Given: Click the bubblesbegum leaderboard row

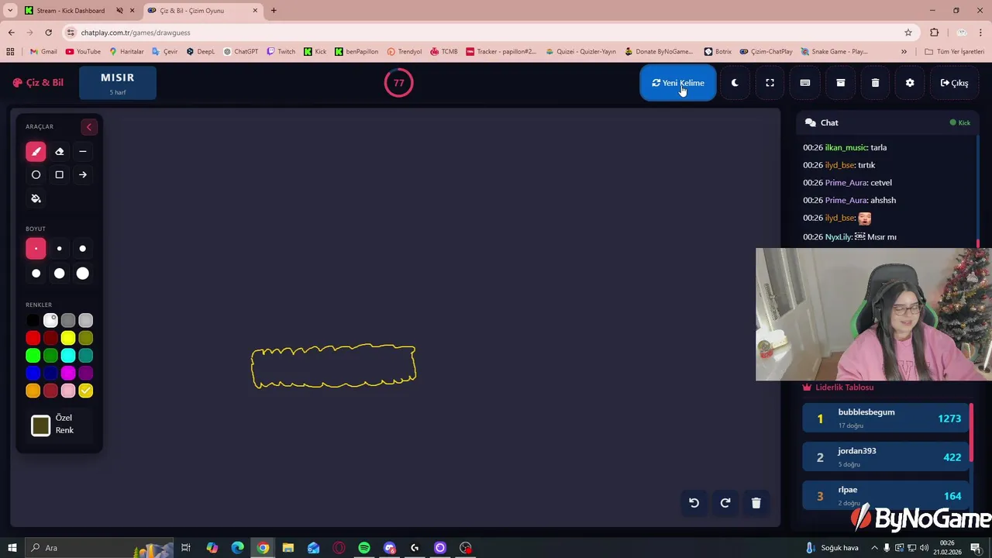Looking at the screenshot, I should (885, 418).
